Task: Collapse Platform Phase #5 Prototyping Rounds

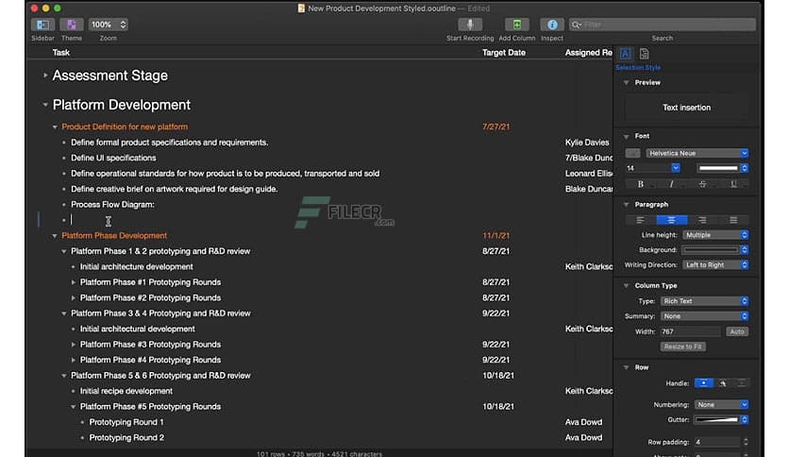Action: pos(73,407)
